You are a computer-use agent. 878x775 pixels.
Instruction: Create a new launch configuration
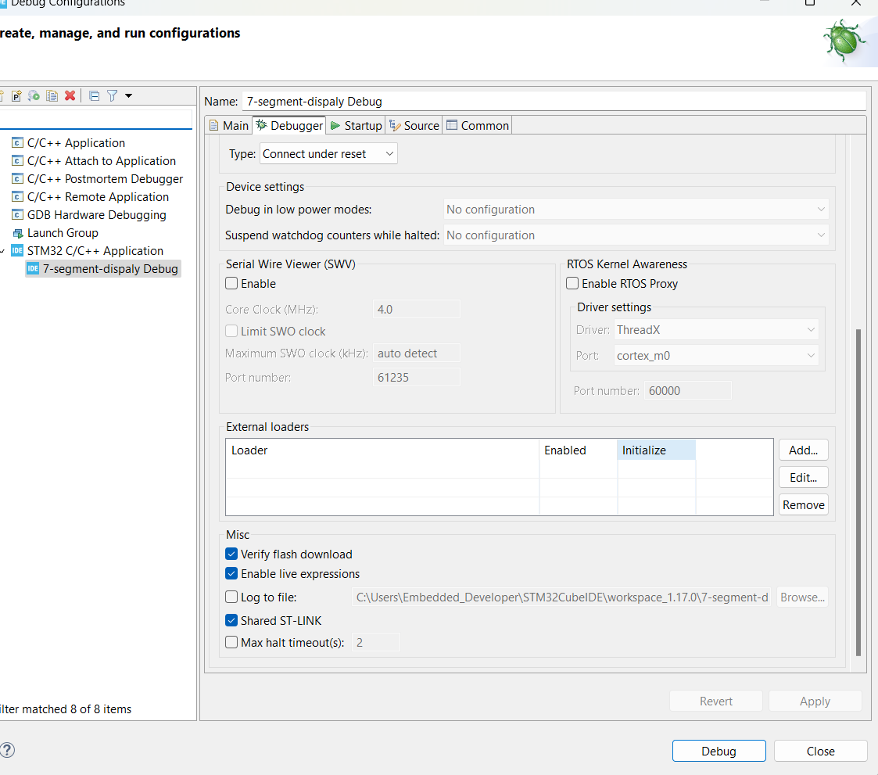4,95
